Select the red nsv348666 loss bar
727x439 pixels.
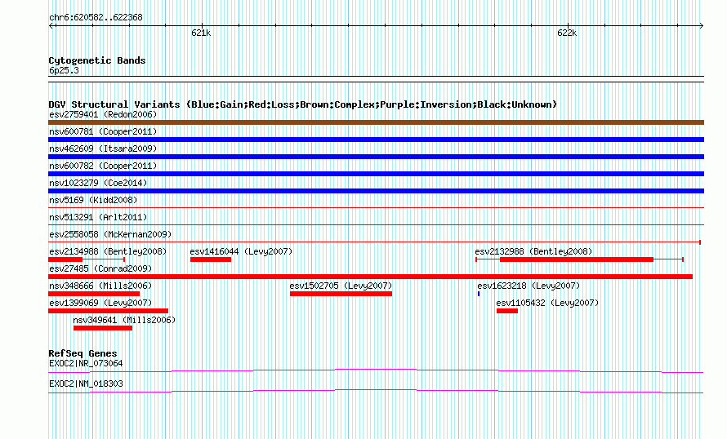[x=94, y=294]
